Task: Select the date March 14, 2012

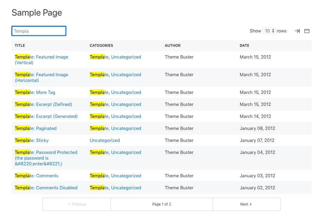Action: tap(255, 116)
